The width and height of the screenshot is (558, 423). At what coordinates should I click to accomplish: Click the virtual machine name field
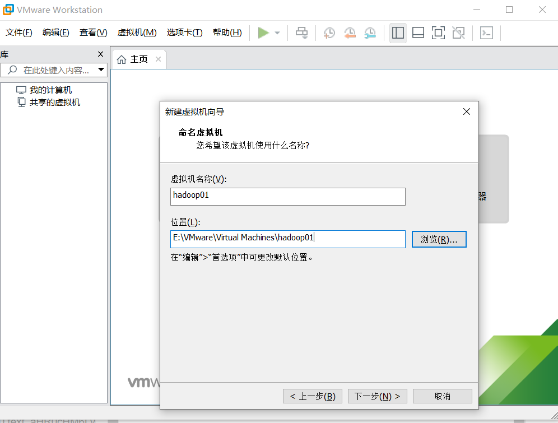pyautogui.click(x=288, y=197)
